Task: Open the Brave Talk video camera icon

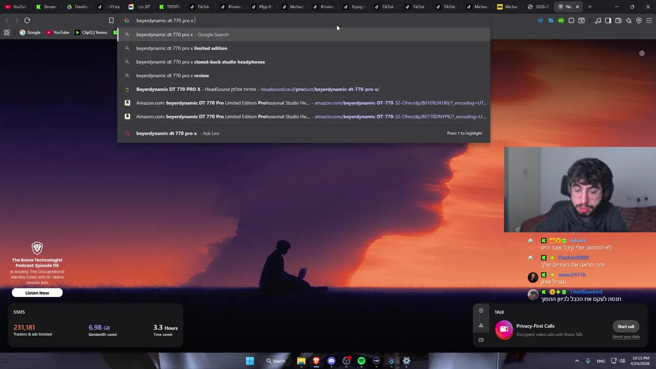Action: click(504, 329)
